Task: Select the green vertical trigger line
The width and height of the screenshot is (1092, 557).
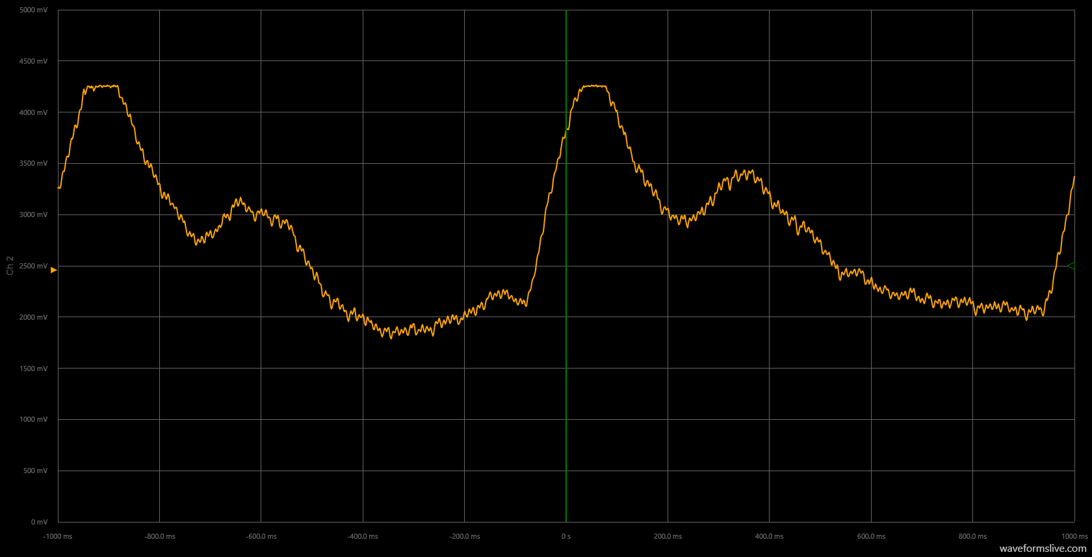Action: (566, 390)
